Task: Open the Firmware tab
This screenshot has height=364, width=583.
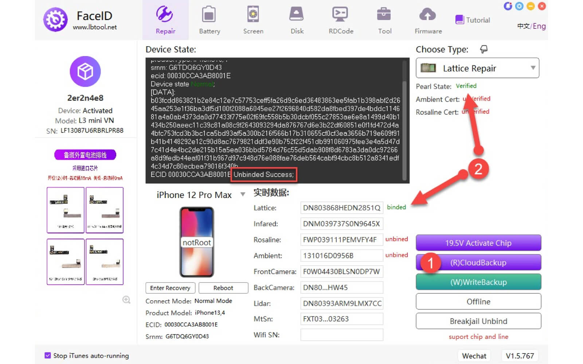Action: pos(428,20)
